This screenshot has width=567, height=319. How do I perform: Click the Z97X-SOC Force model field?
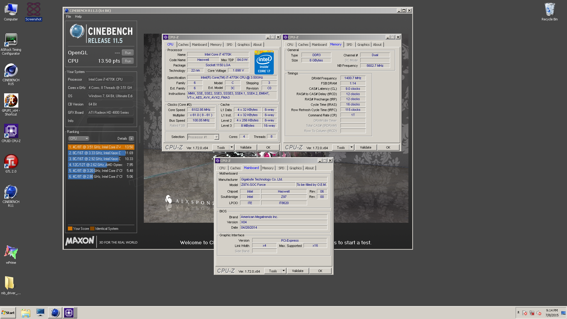click(268, 185)
